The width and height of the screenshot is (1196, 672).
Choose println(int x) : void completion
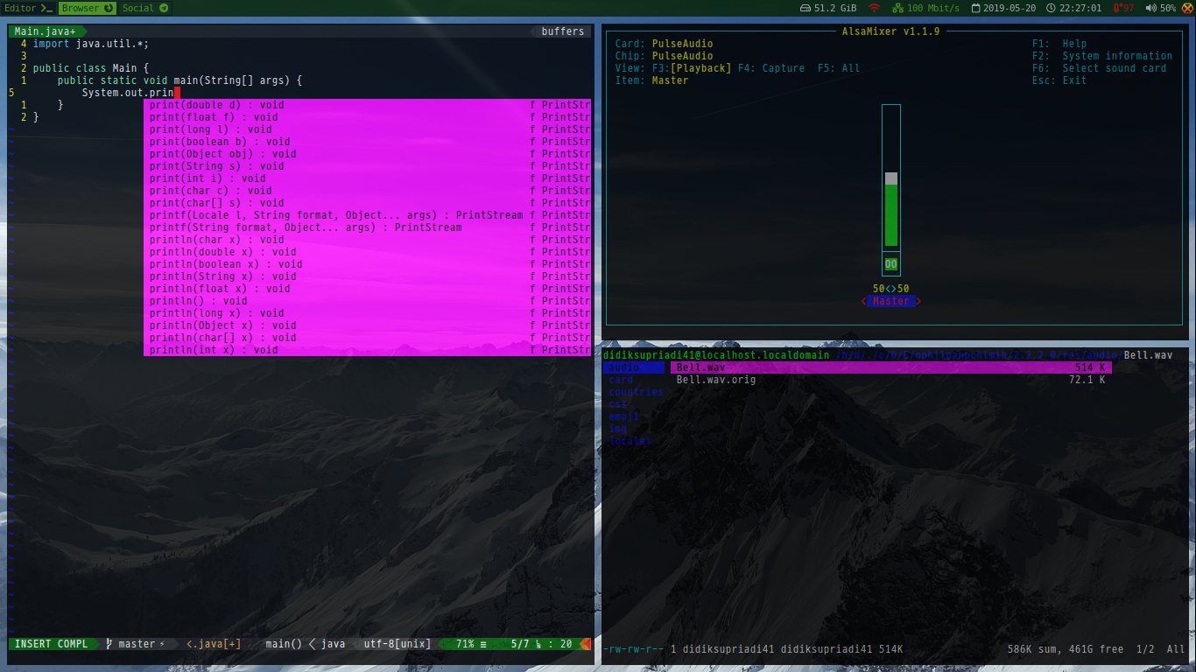(368, 350)
